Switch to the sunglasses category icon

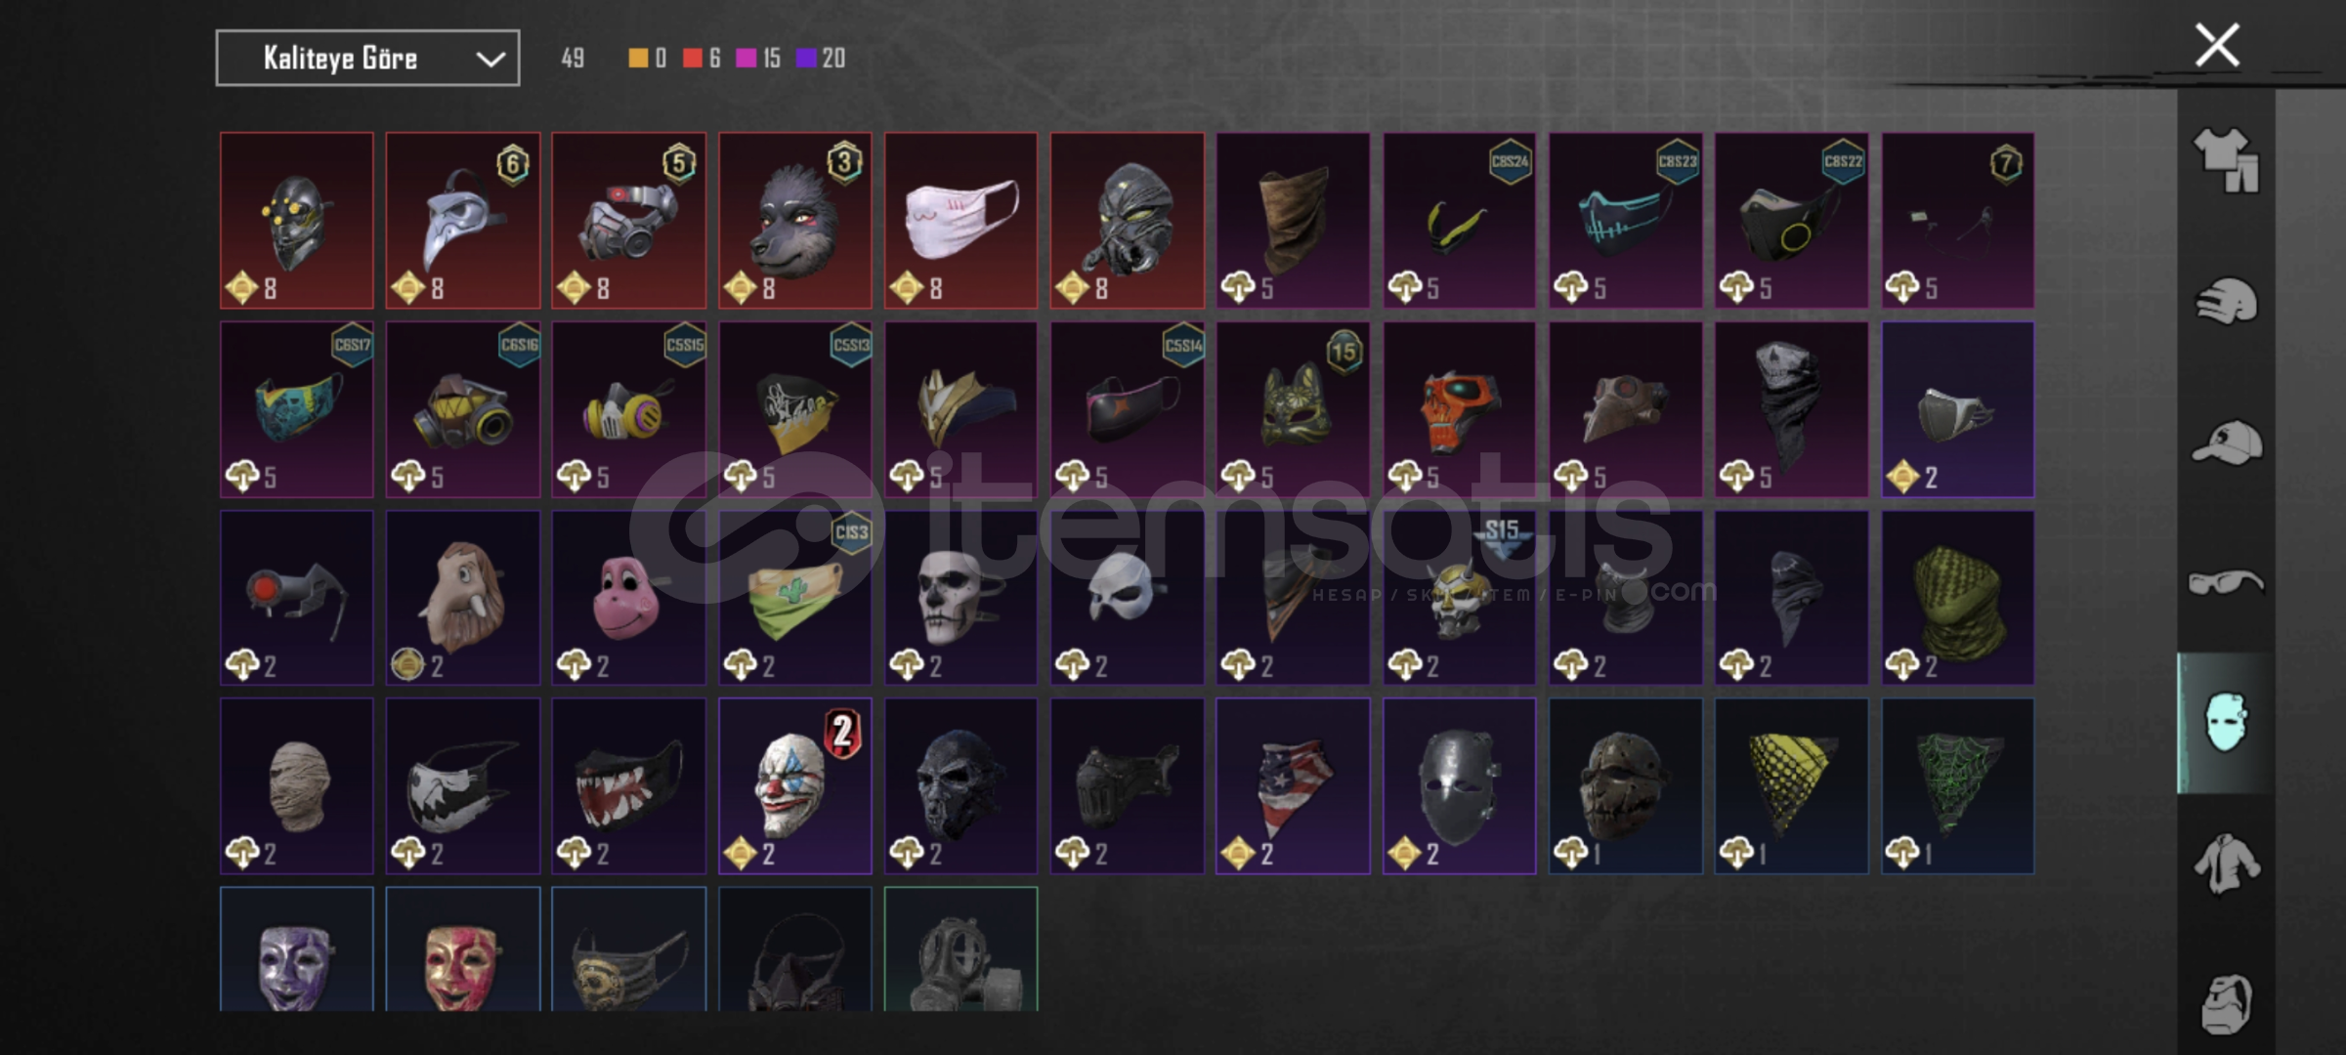tap(2226, 583)
